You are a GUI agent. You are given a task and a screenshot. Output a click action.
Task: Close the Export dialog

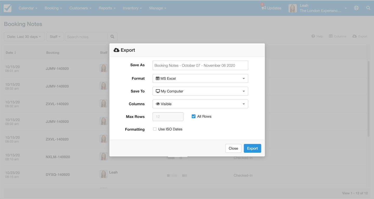pos(233,148)
